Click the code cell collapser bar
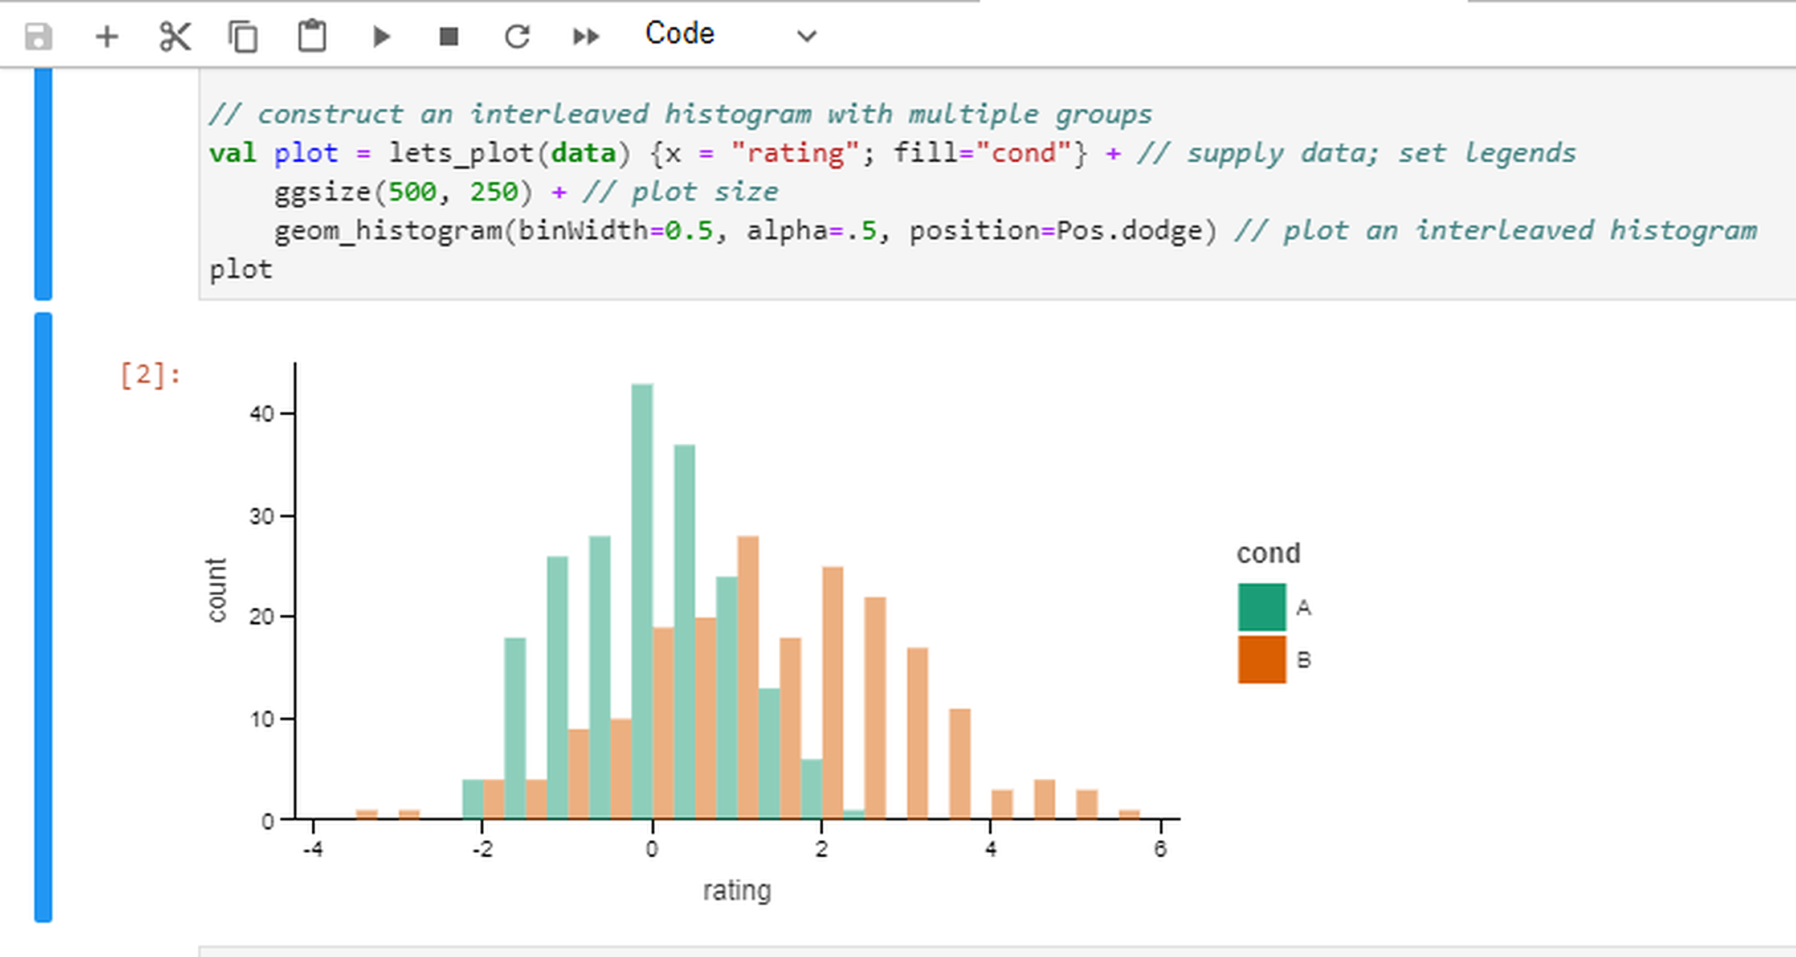The height and width of the screenshot is (957, 1796). pyautogui.click(x=43, y=184)
